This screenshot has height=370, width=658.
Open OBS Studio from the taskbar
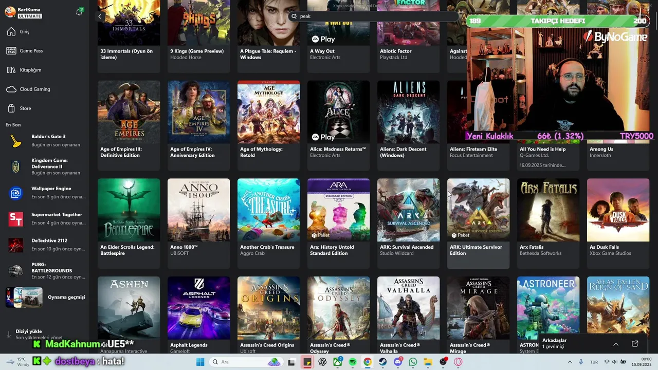(x=443, y=362)
